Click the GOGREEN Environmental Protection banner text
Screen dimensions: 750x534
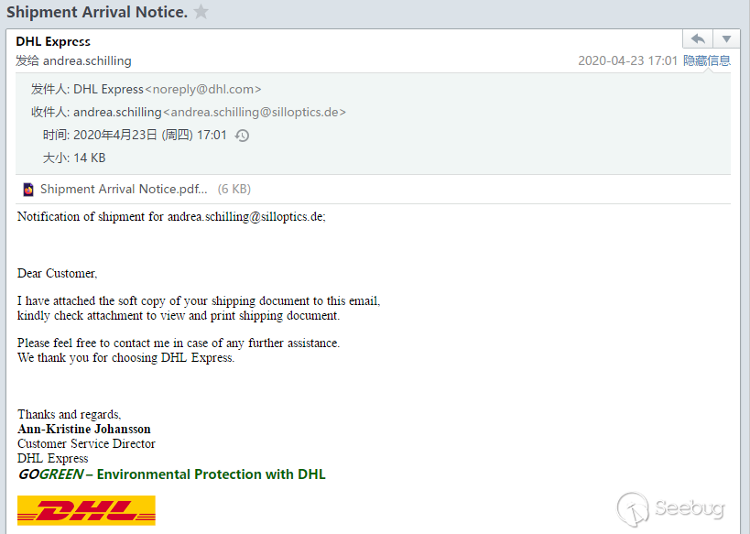tap(172, 474)
